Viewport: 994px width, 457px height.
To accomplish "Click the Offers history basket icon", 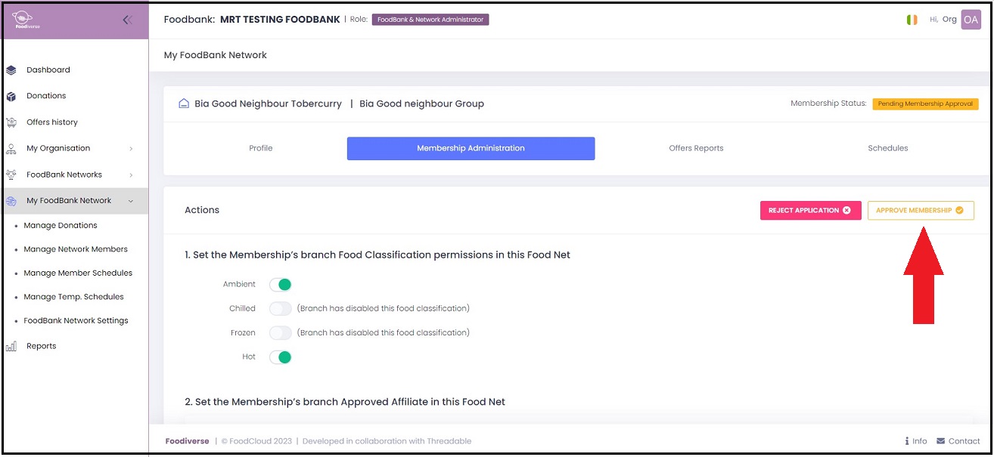I will coord(11,122).
